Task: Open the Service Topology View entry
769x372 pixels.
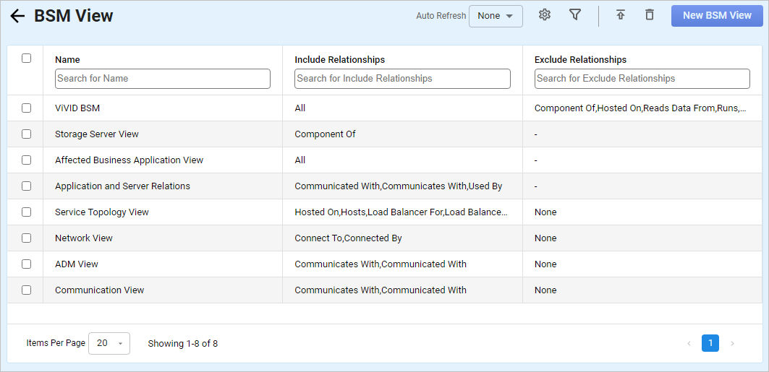Action: (x=102, y=212)
